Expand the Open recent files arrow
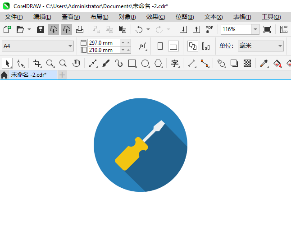291x227 pixels. [x=29, y=29]
